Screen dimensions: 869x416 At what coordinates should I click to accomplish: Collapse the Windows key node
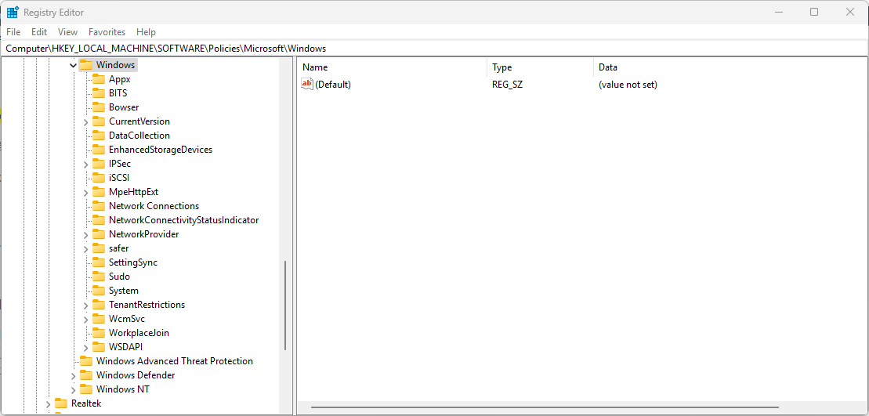[x=73, y=65]
